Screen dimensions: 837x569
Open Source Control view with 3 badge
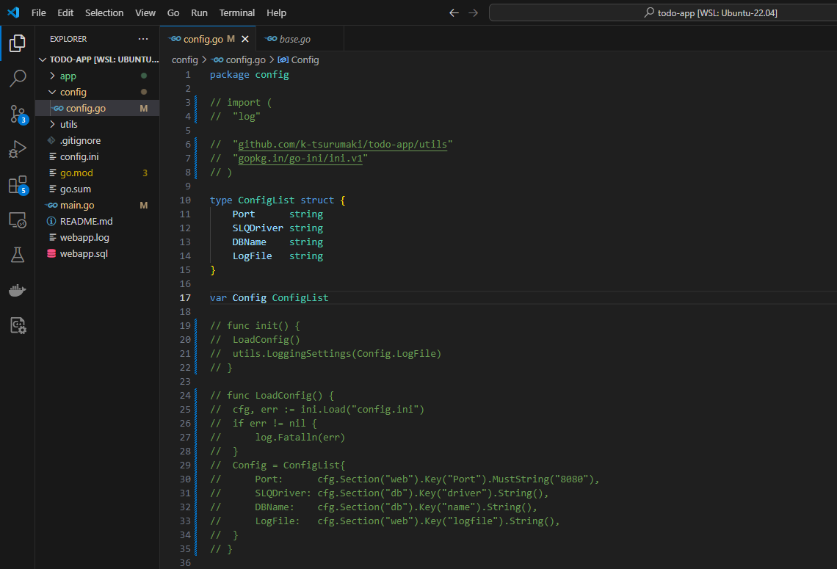[18, 114]
